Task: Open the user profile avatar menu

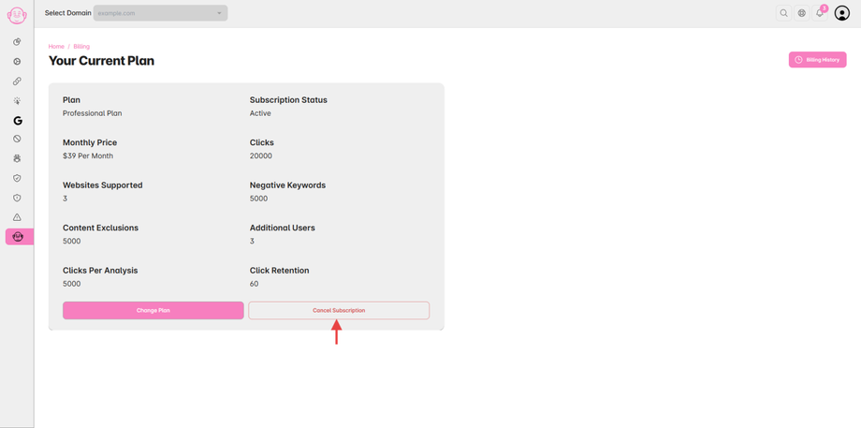Action: click(x=842, y=13)
